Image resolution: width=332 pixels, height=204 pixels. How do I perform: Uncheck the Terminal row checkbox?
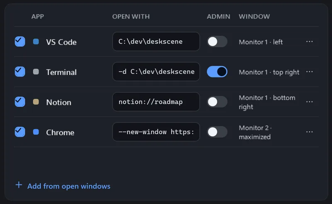pyautogui.click(x=20, y=72)
